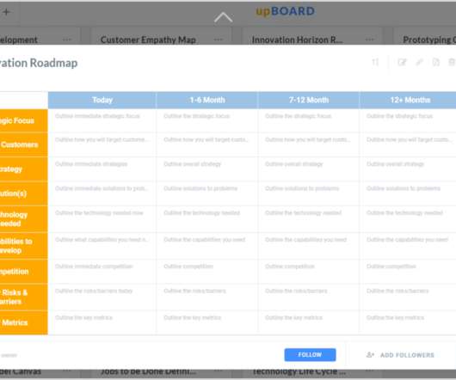Select the 7-12 Month column header
Image resolution: width=456 pixels, height=380 pixels.
(309, 101)
